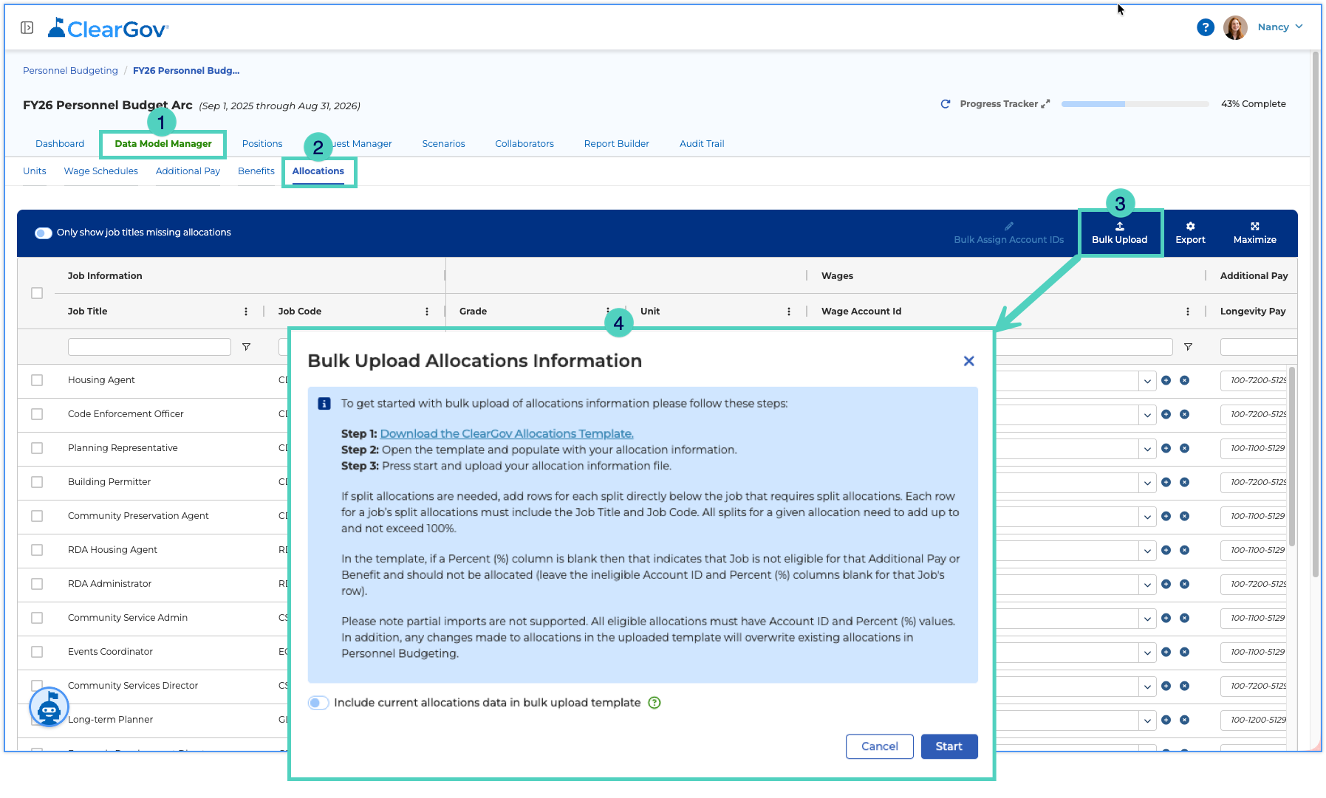The height and width of the screenshot is (798, 1326).
Task: Remove allocation in RDA Housing Agent row
Action: click(x=1184, y=550)
